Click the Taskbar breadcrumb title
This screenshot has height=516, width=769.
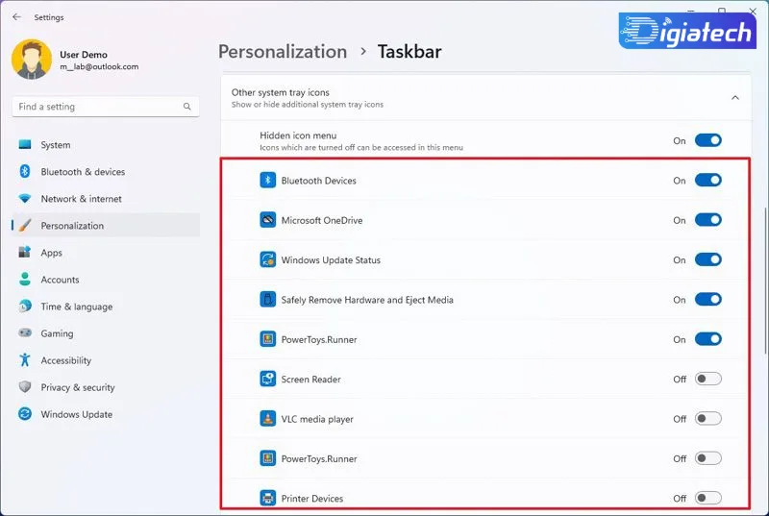(x=409, y=52)
